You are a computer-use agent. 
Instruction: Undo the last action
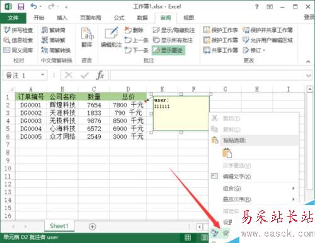pos(33,6)
